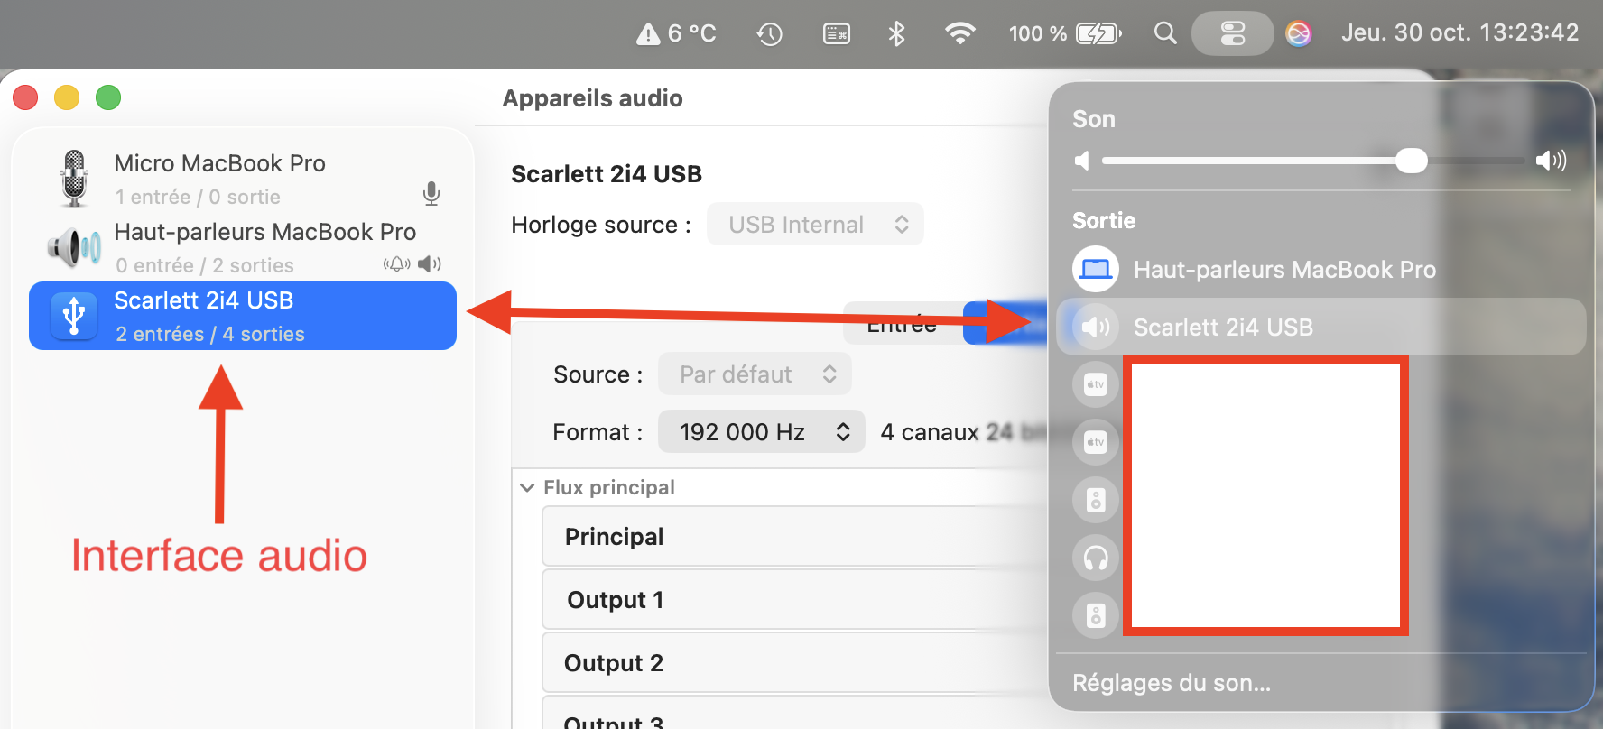This screenshot has width=1603, height=729.
Task: Open the Source Par défaut dropdown
Action: [x=755, y=374]
